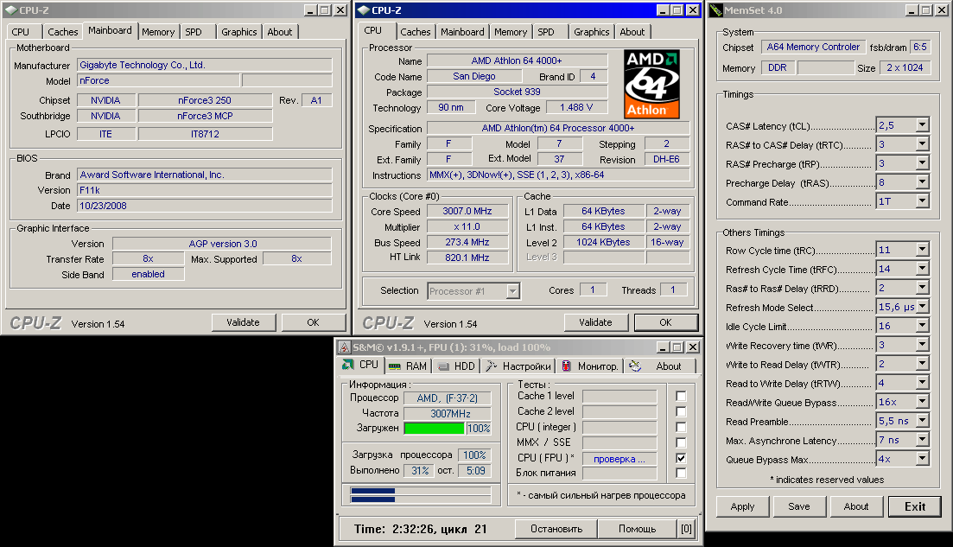Click Validate in right CPU-Z window
This screenshot has height=547, width=953.
(595, 322)
